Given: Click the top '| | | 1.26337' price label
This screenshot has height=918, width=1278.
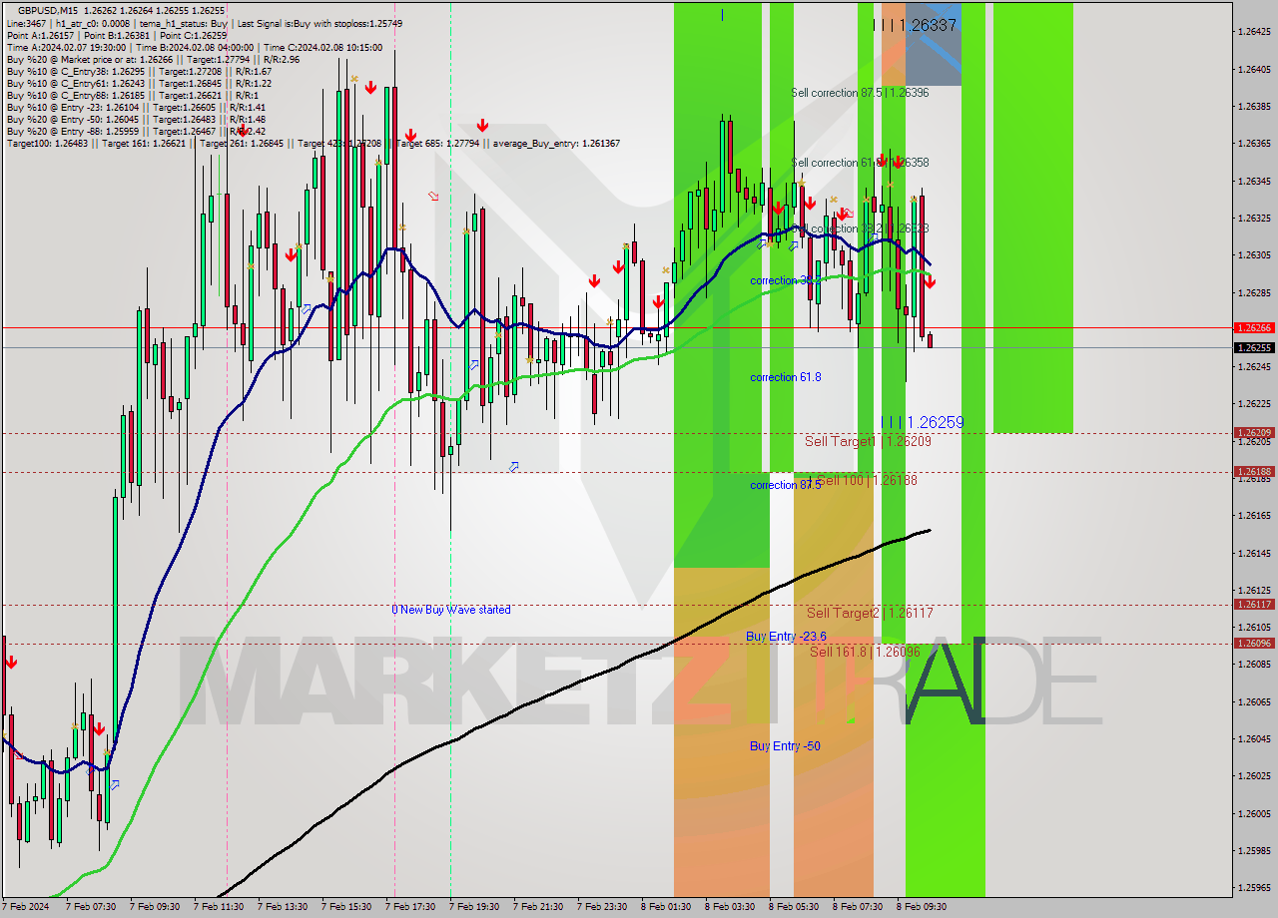Looking at the screenshot, I should tap(915, 25).
